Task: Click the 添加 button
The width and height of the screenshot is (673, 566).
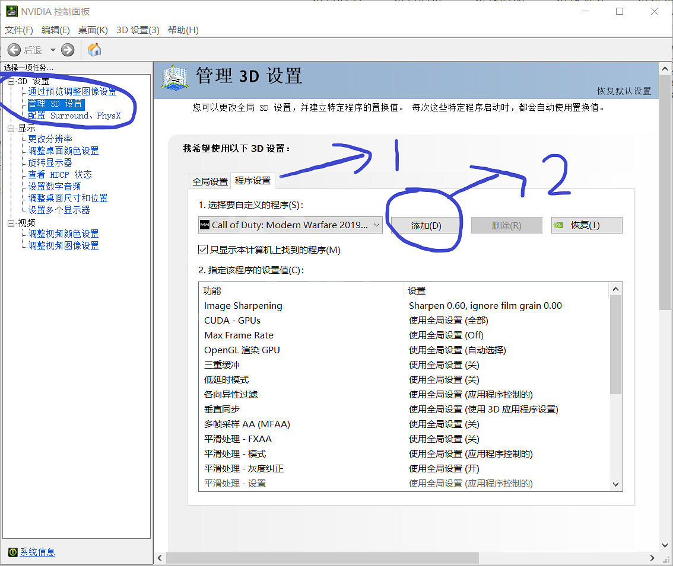Action: point(426,226)
